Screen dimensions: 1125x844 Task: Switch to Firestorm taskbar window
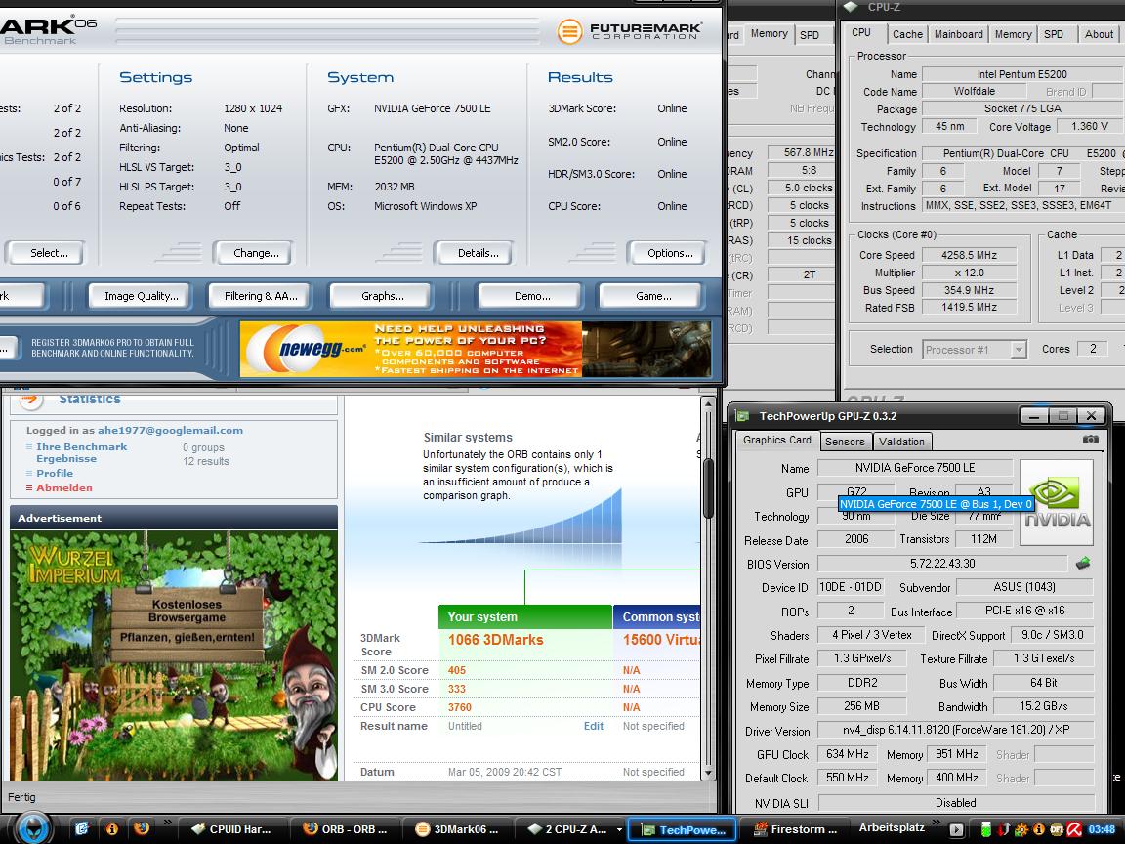pos(794,829)
